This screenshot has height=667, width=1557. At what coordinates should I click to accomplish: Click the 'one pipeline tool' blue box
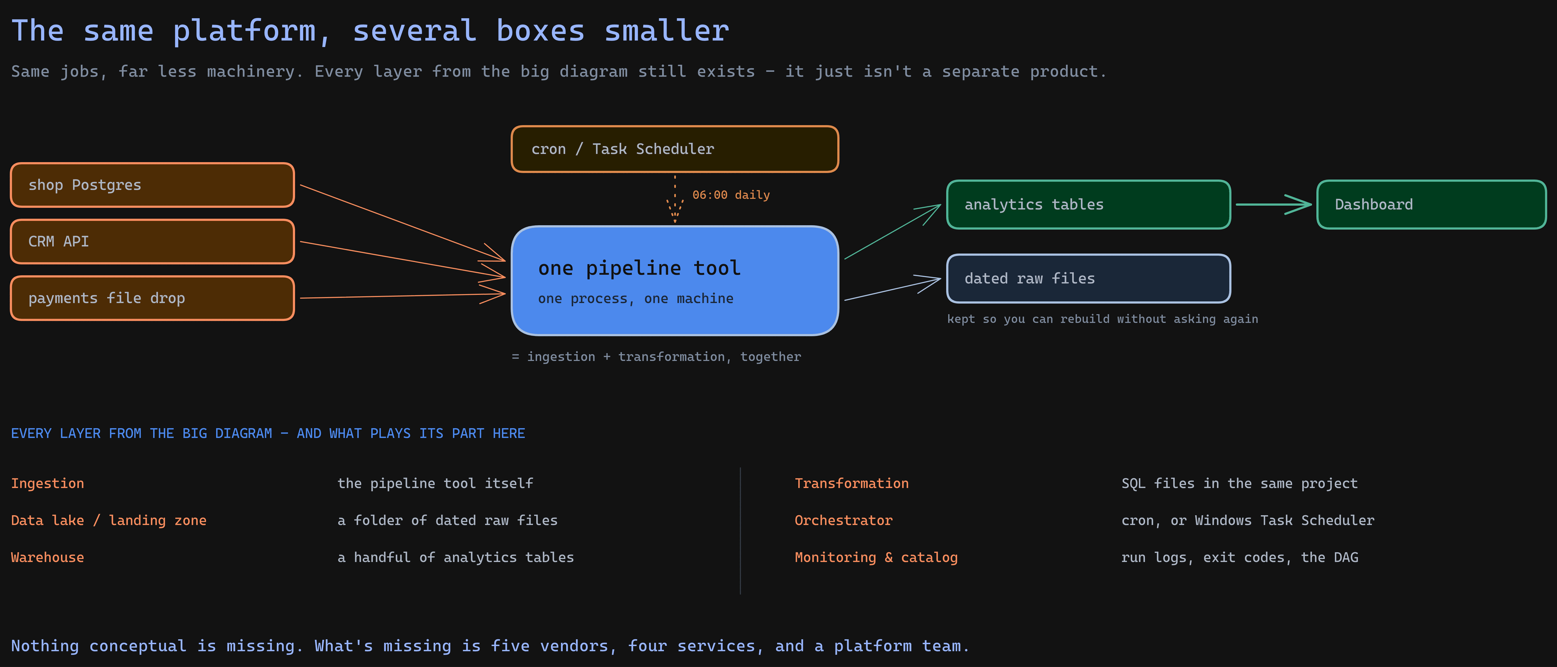[675, 281]
